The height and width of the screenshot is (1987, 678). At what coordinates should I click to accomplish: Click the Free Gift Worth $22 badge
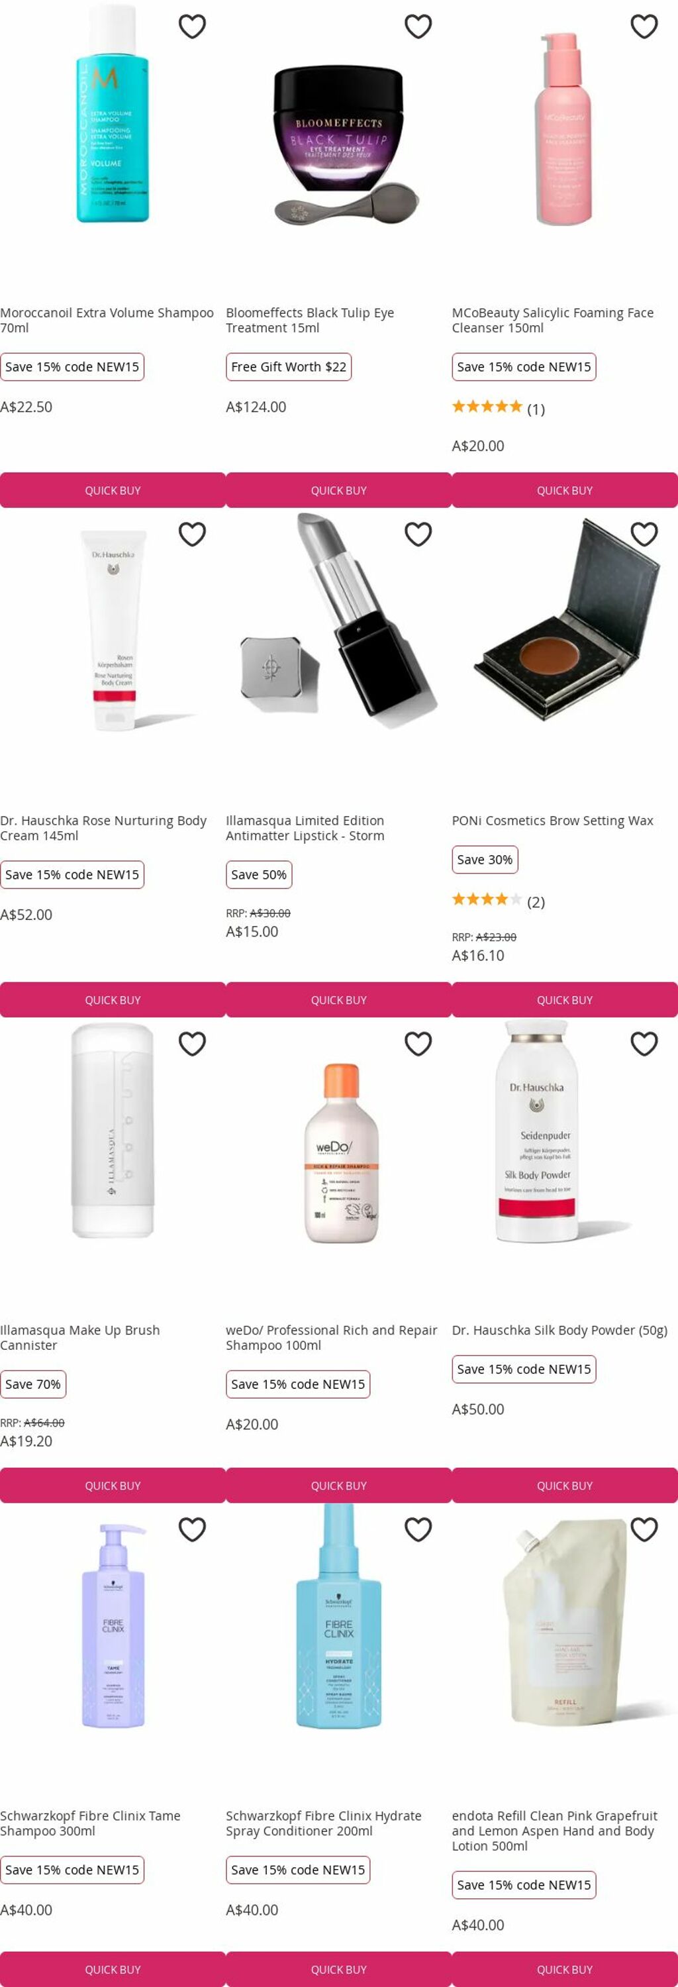pyautogui.click(x=289, y=366)
